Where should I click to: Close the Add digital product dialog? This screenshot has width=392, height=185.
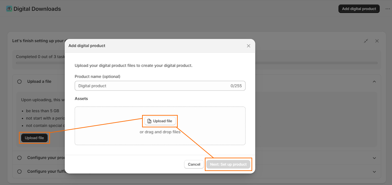[249, 46]
